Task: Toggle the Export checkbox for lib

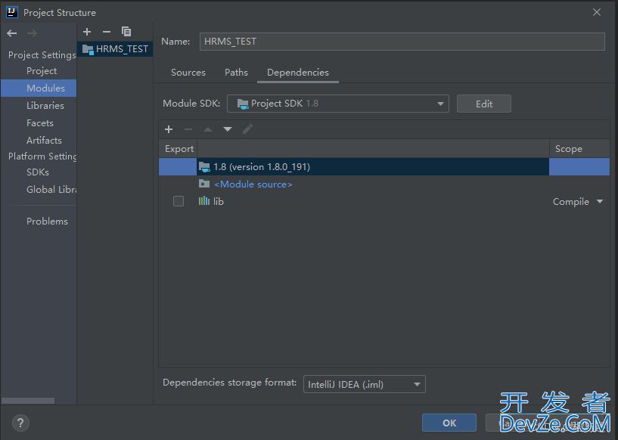Action: pyautogui.click(x=179, y=201)
